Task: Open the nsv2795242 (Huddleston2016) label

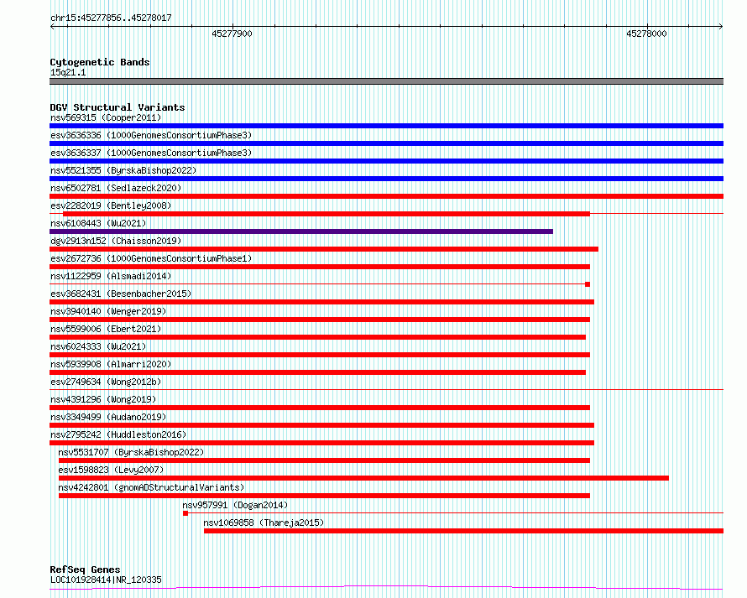Action: click(x=118, y=434)
